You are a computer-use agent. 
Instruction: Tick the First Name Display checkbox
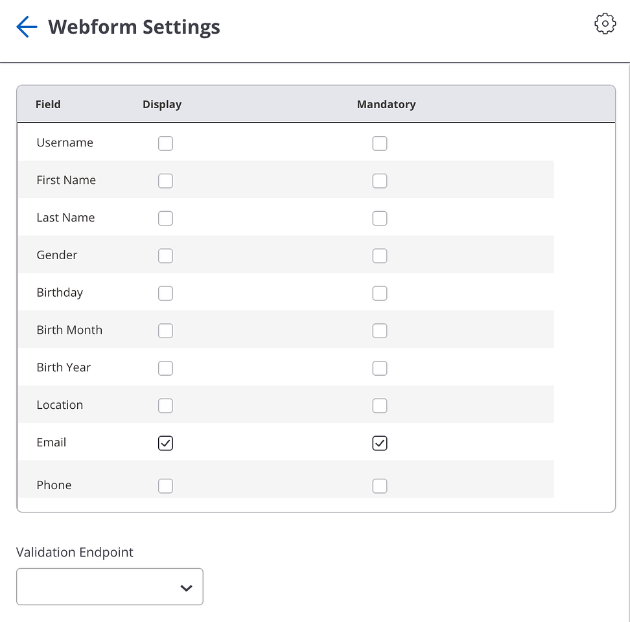(x=165, y=181)
